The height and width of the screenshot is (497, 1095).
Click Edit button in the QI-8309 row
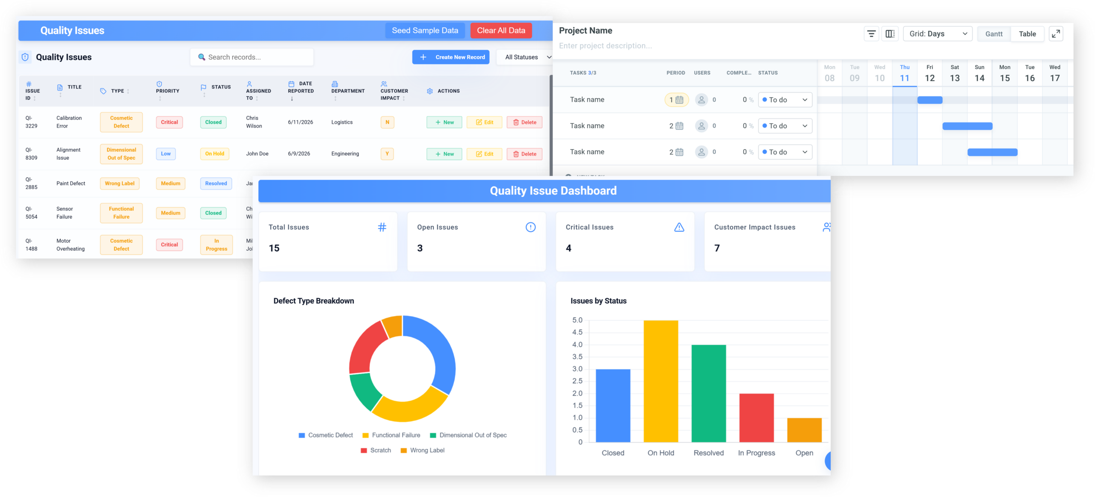[x=484, y=154]
